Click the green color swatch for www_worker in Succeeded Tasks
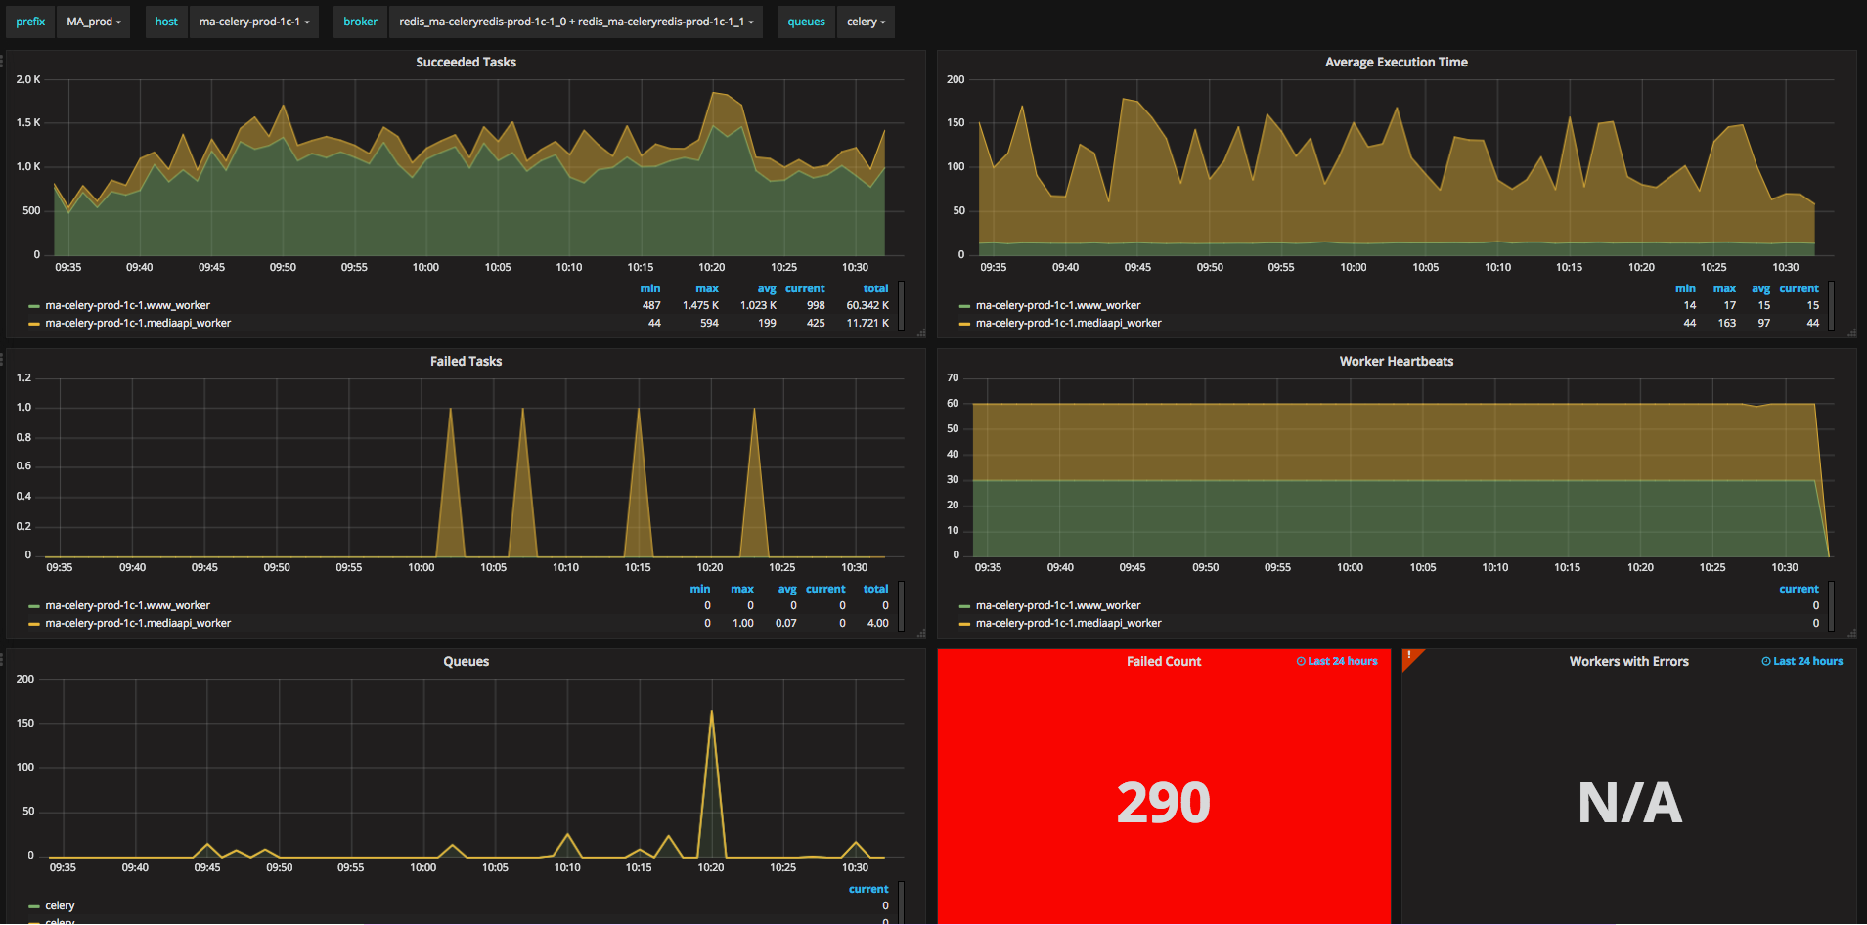The image size is (1867, 925). [x=35, y=305]
